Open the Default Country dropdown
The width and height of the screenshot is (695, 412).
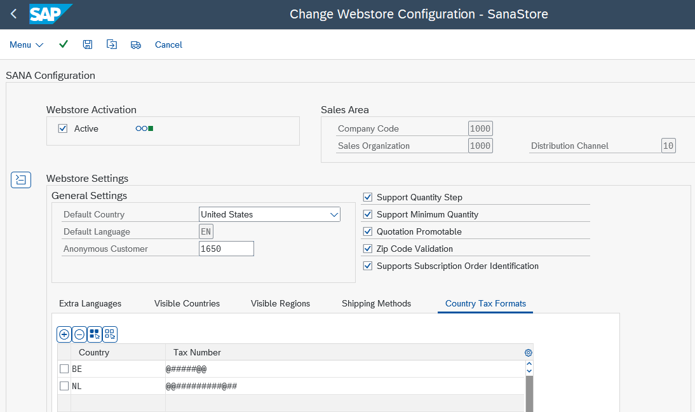pos(334,215)
